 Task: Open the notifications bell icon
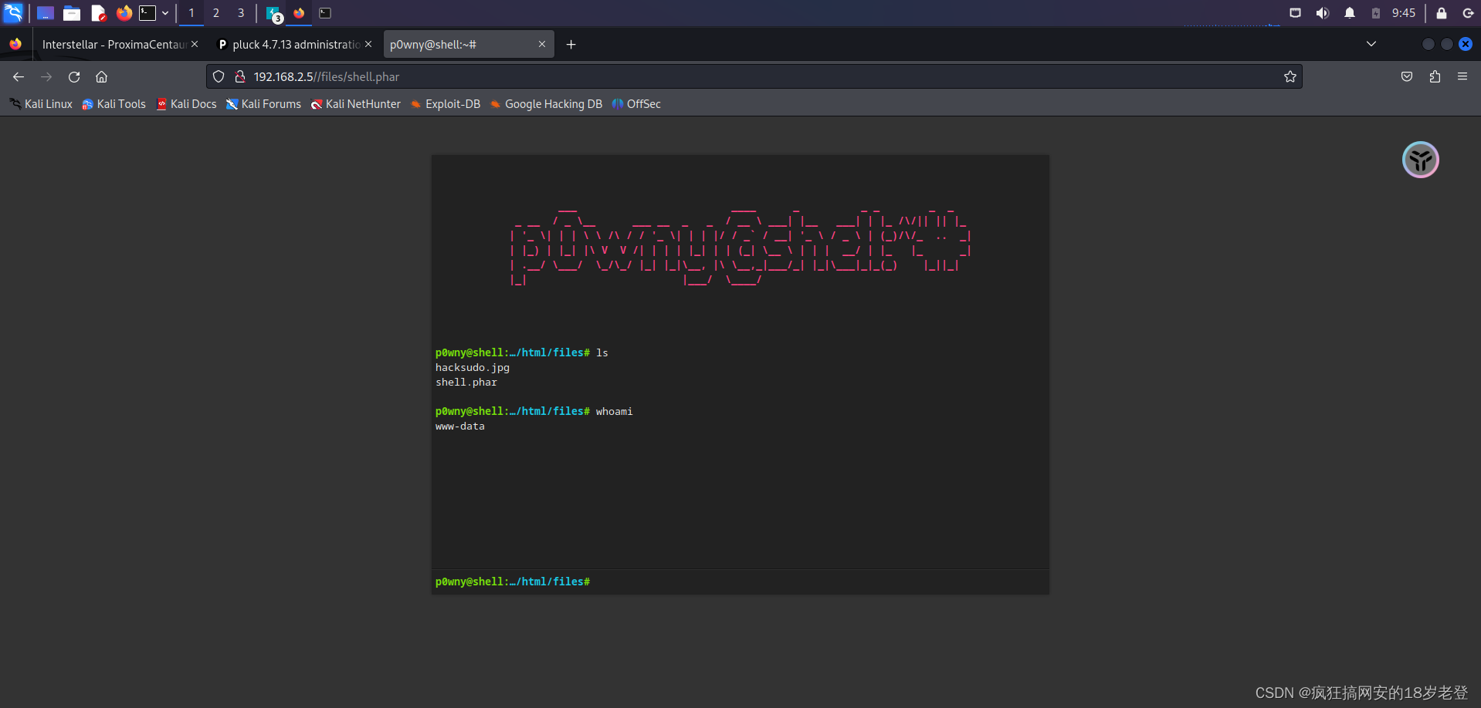[1350, 13]
